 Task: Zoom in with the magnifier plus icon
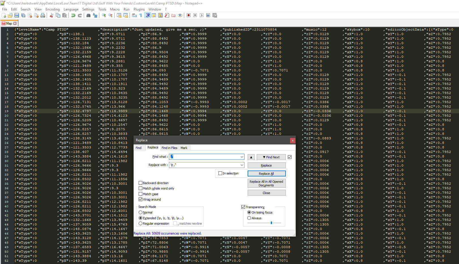tap(104, 15)
